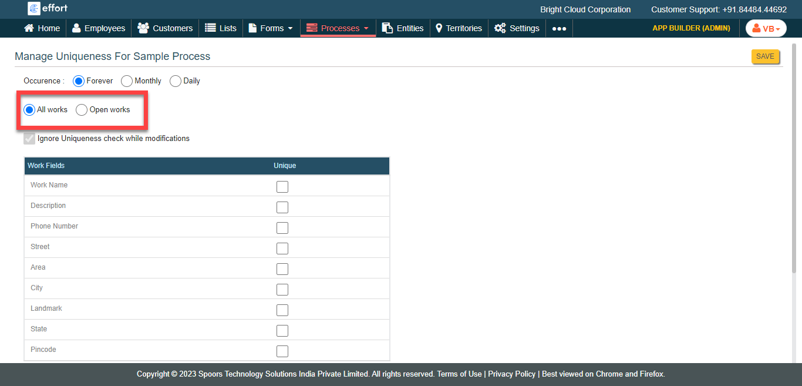Expand the Processes dropdown menu

(x=338, y=28)
